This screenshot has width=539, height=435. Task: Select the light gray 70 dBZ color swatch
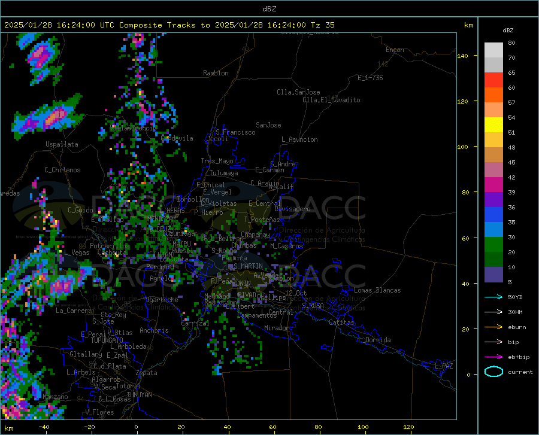493,50
